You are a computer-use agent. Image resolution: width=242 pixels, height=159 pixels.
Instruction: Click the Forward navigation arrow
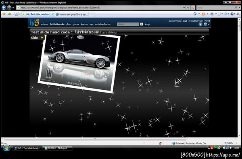[9, 8]
